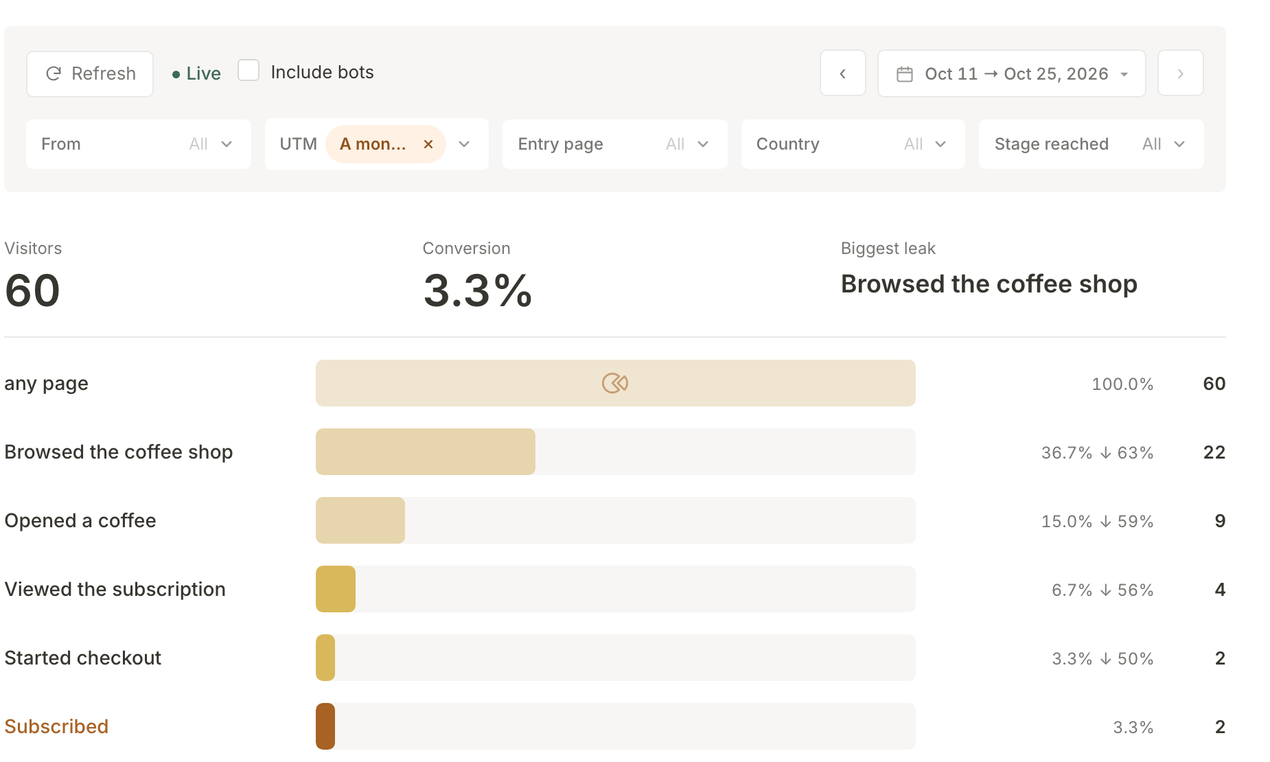Click the Live status indicator
Viewport: 1270px width, 762px height.
196,73
